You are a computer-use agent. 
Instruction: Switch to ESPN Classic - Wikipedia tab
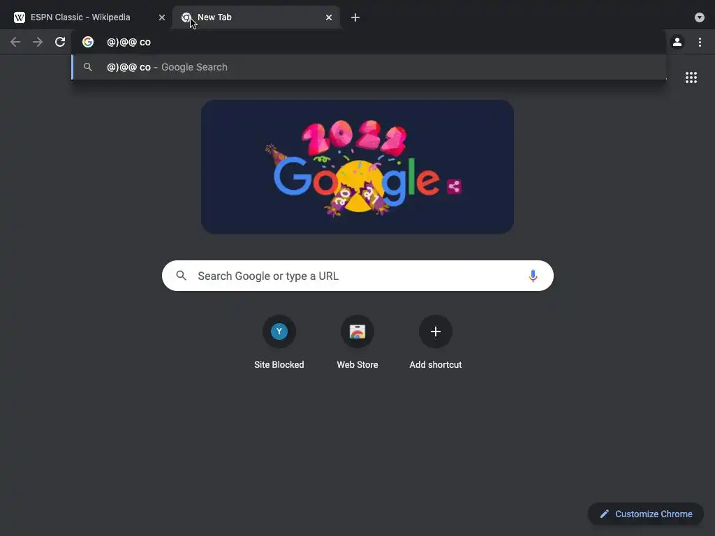click(x=86, y=17)
